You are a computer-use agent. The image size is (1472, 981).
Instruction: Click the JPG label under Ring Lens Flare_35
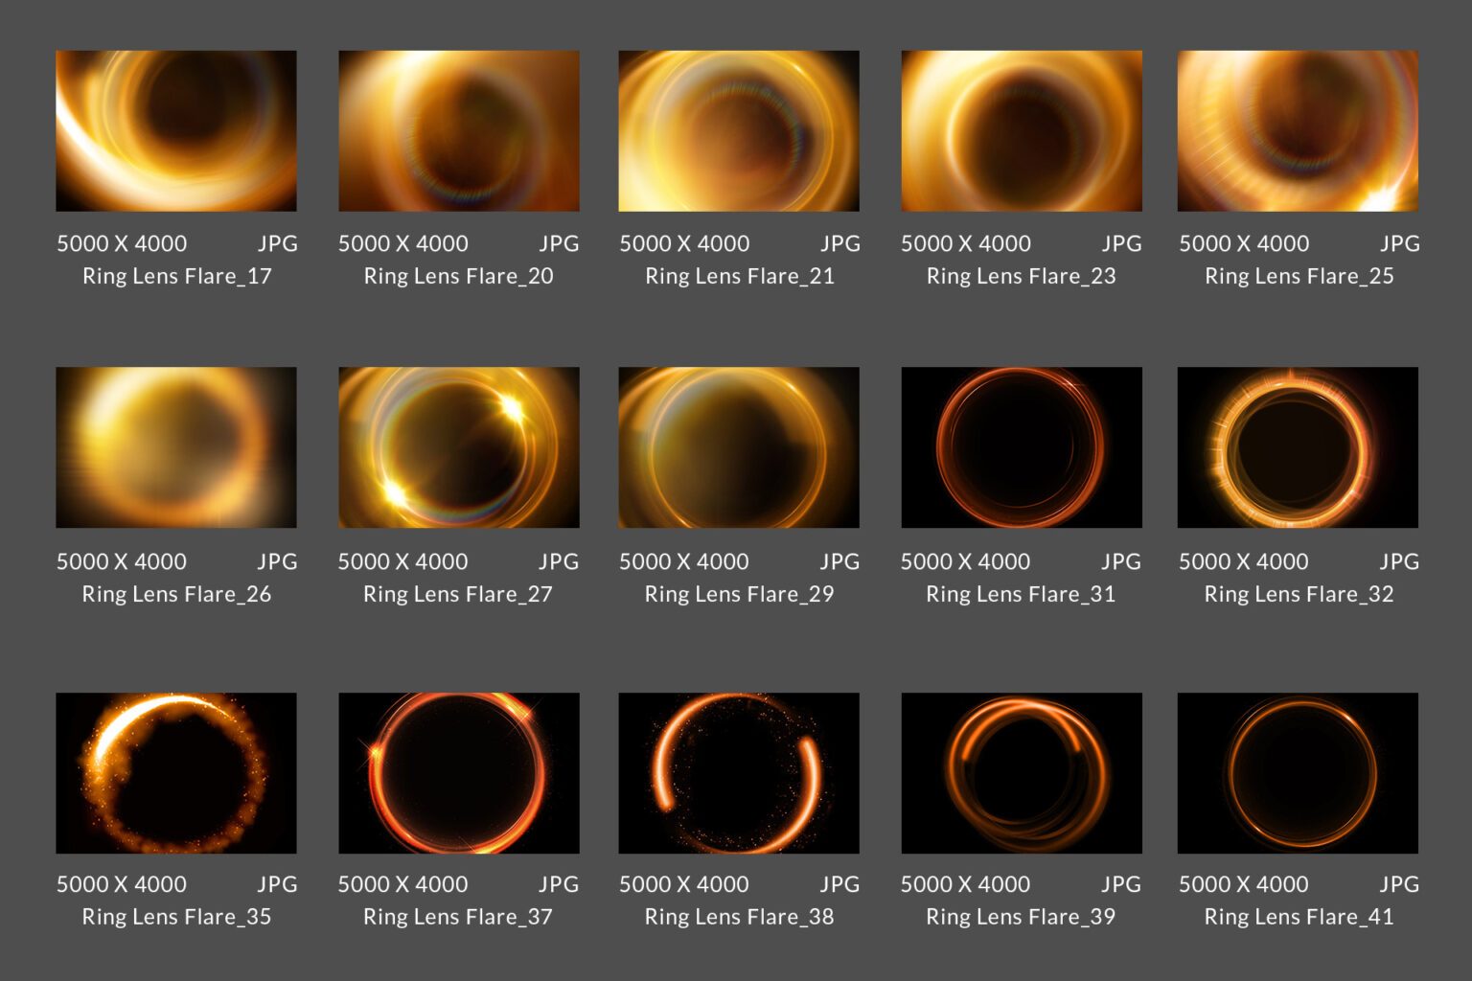pyautogui.click(x=279, y=884)
